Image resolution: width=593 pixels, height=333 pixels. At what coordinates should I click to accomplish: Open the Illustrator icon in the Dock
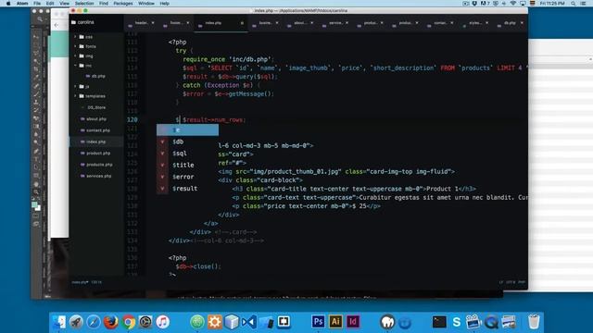pos(335,322)
